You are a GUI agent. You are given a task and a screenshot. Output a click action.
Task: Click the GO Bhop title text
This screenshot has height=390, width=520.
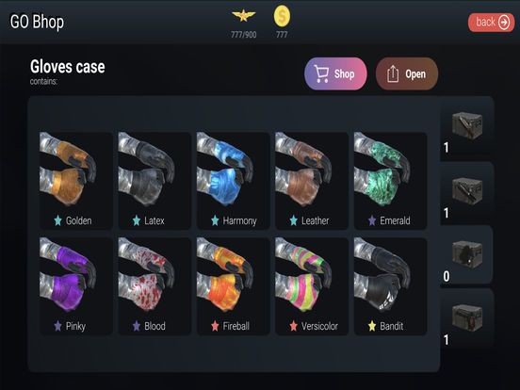tap(37, 23)
